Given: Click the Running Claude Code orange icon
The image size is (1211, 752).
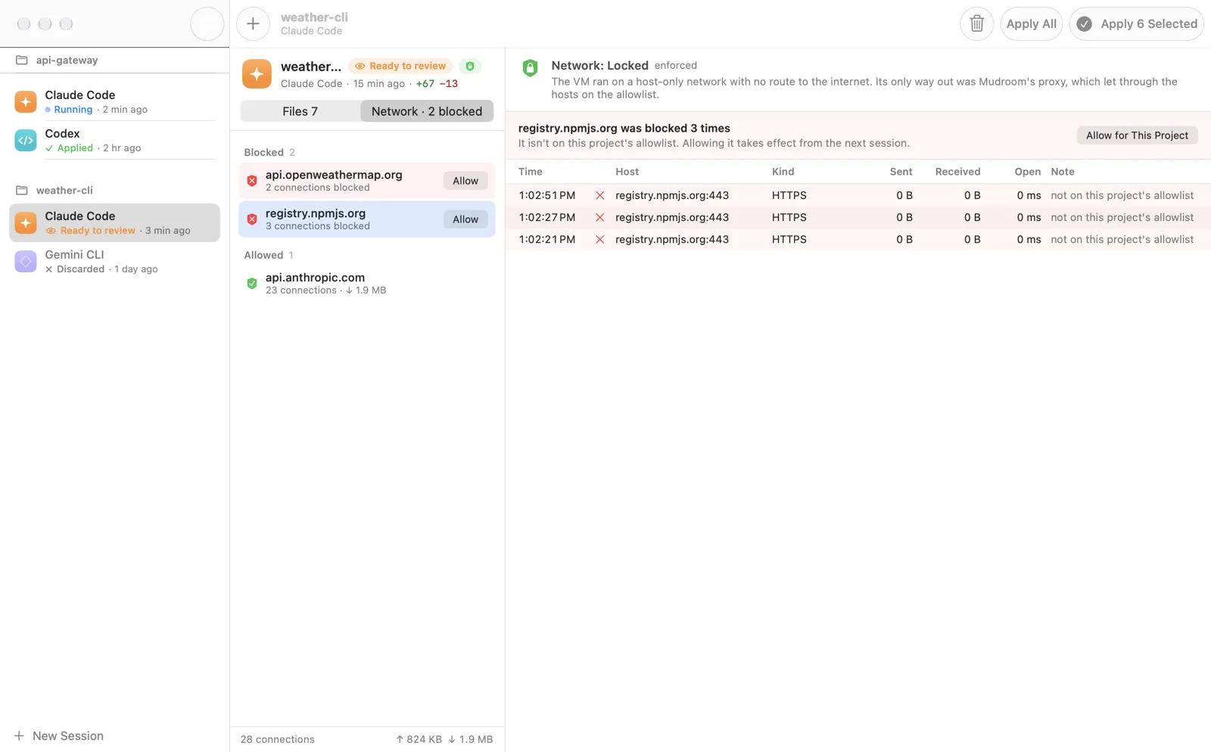Looking at the screenshot, I should click(26, 101).
